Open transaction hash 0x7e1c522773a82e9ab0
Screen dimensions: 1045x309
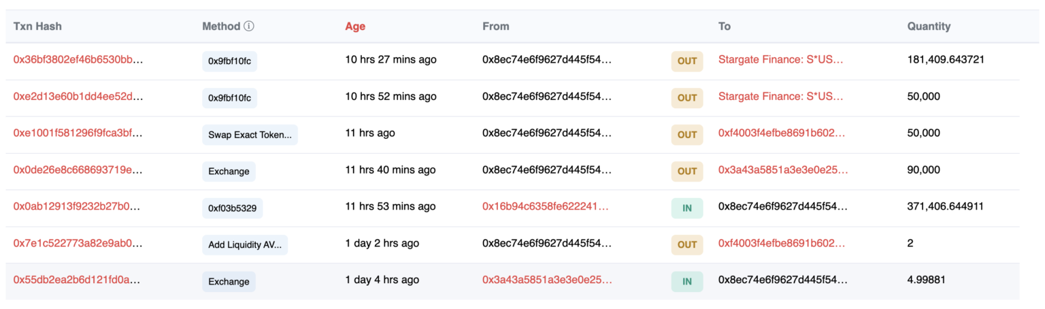tap(78, 244)
